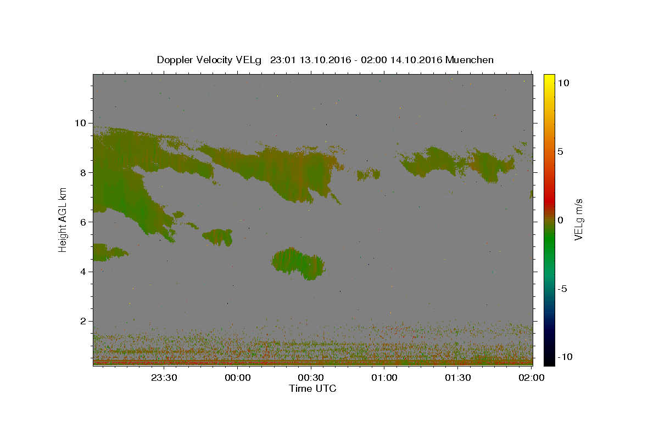Click the black bottom of the colorbar
Image resolution: width=659 pixels, height=439 pixels.
click(x=549, y=361)
